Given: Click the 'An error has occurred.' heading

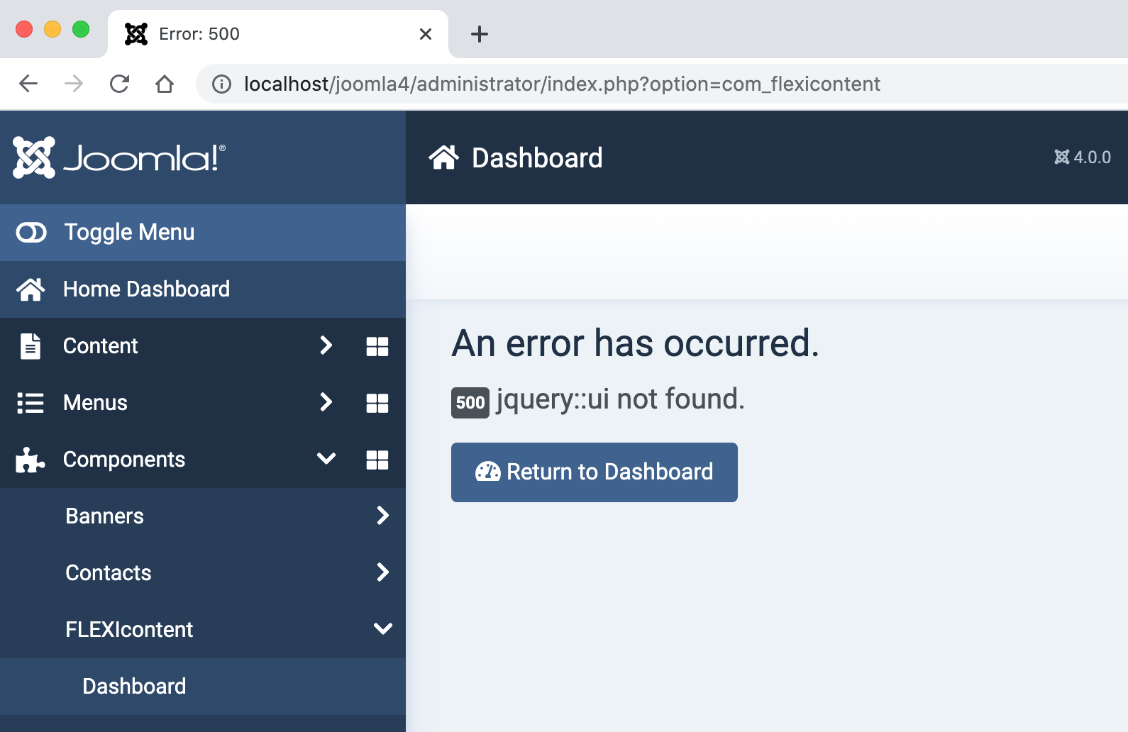Looking at the screenshot, I should tap(636, 343).
